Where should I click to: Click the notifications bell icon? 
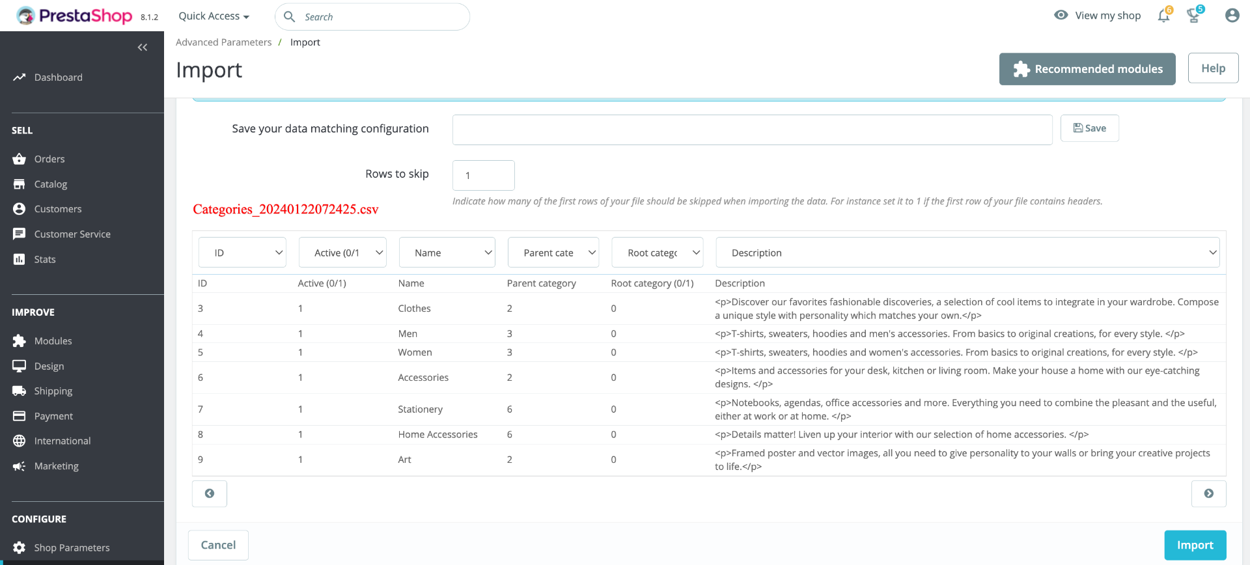(x=1163, y=16)
